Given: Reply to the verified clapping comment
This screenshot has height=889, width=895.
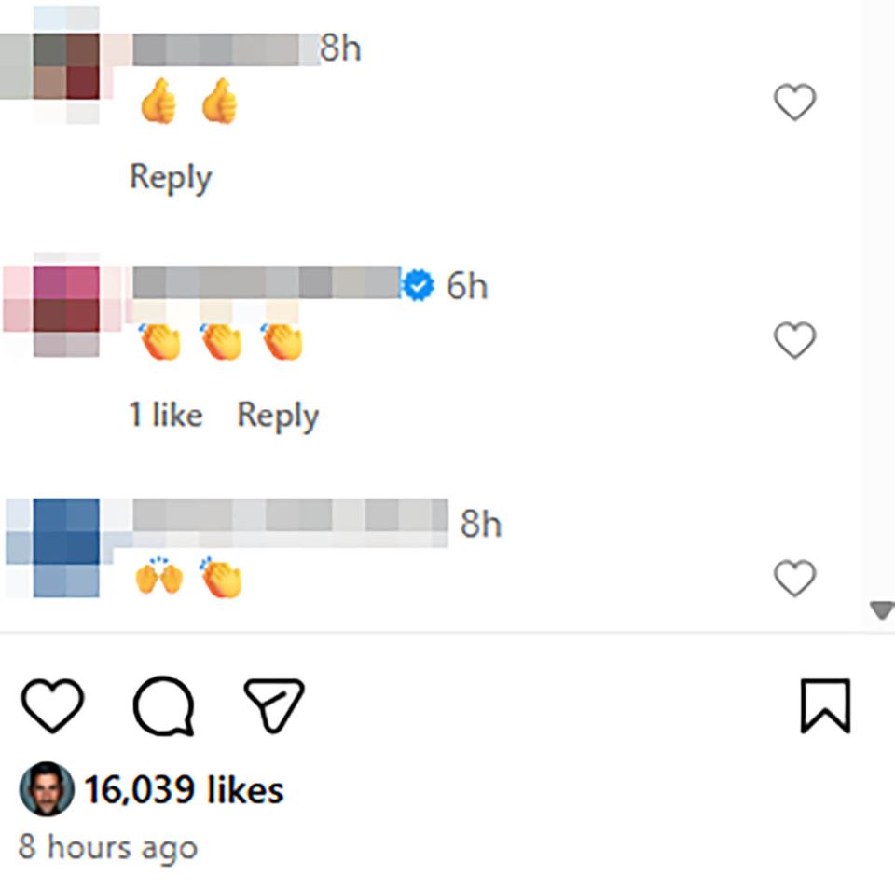Looking at the screenshot, I should coord(278,416).
